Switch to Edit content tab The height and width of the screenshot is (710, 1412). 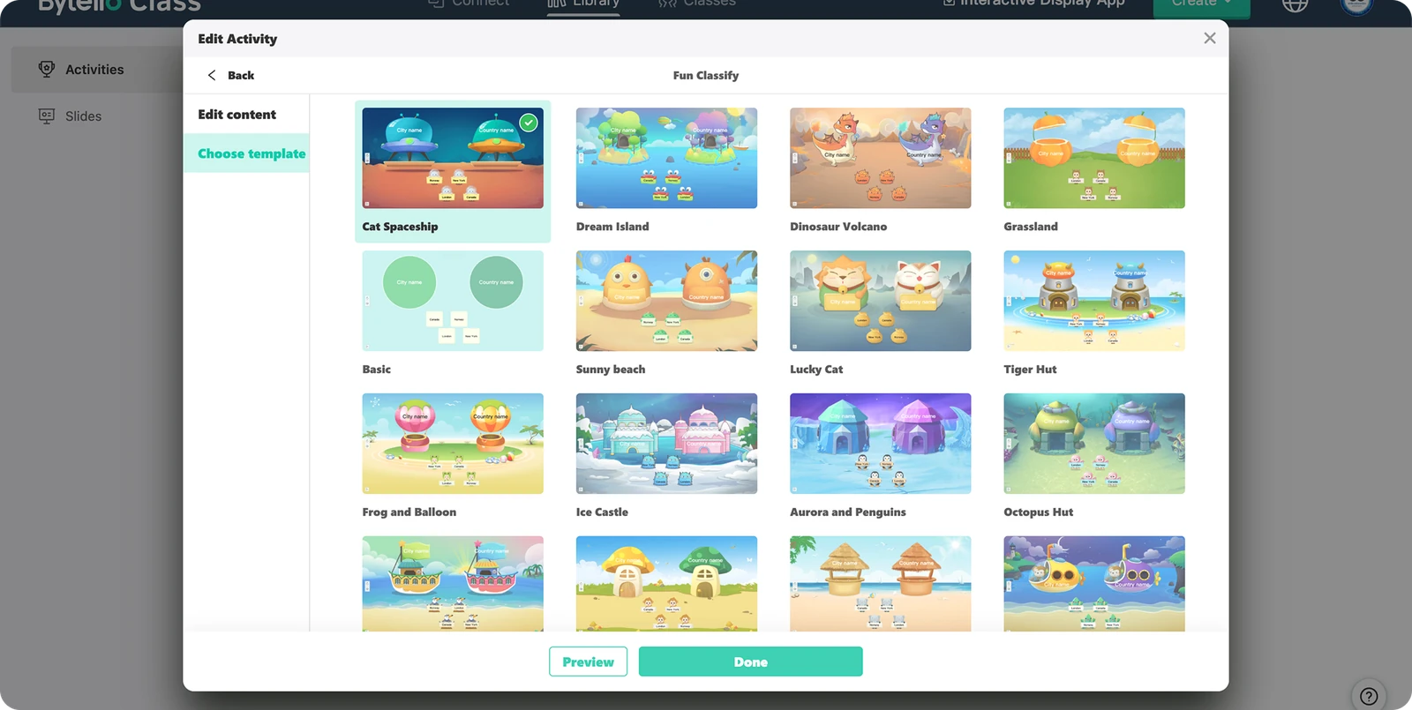(x=237, y=115)
